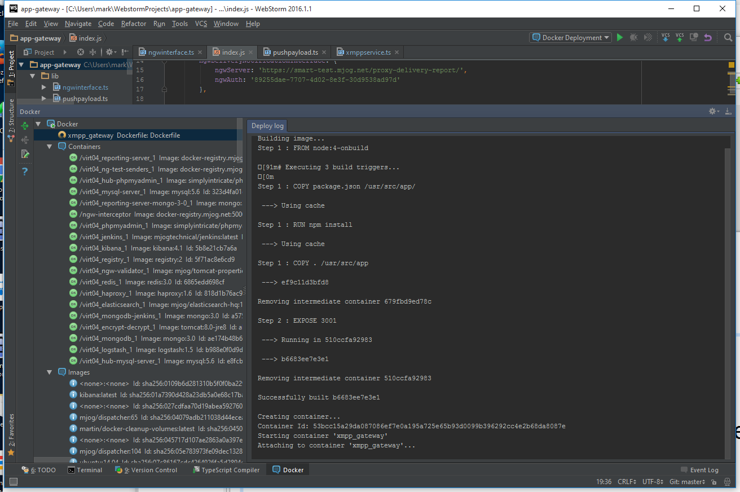740x492 pixels.
Task: Click tool window quick-access icon in status bar corner
Action: (x=14, y=482)
